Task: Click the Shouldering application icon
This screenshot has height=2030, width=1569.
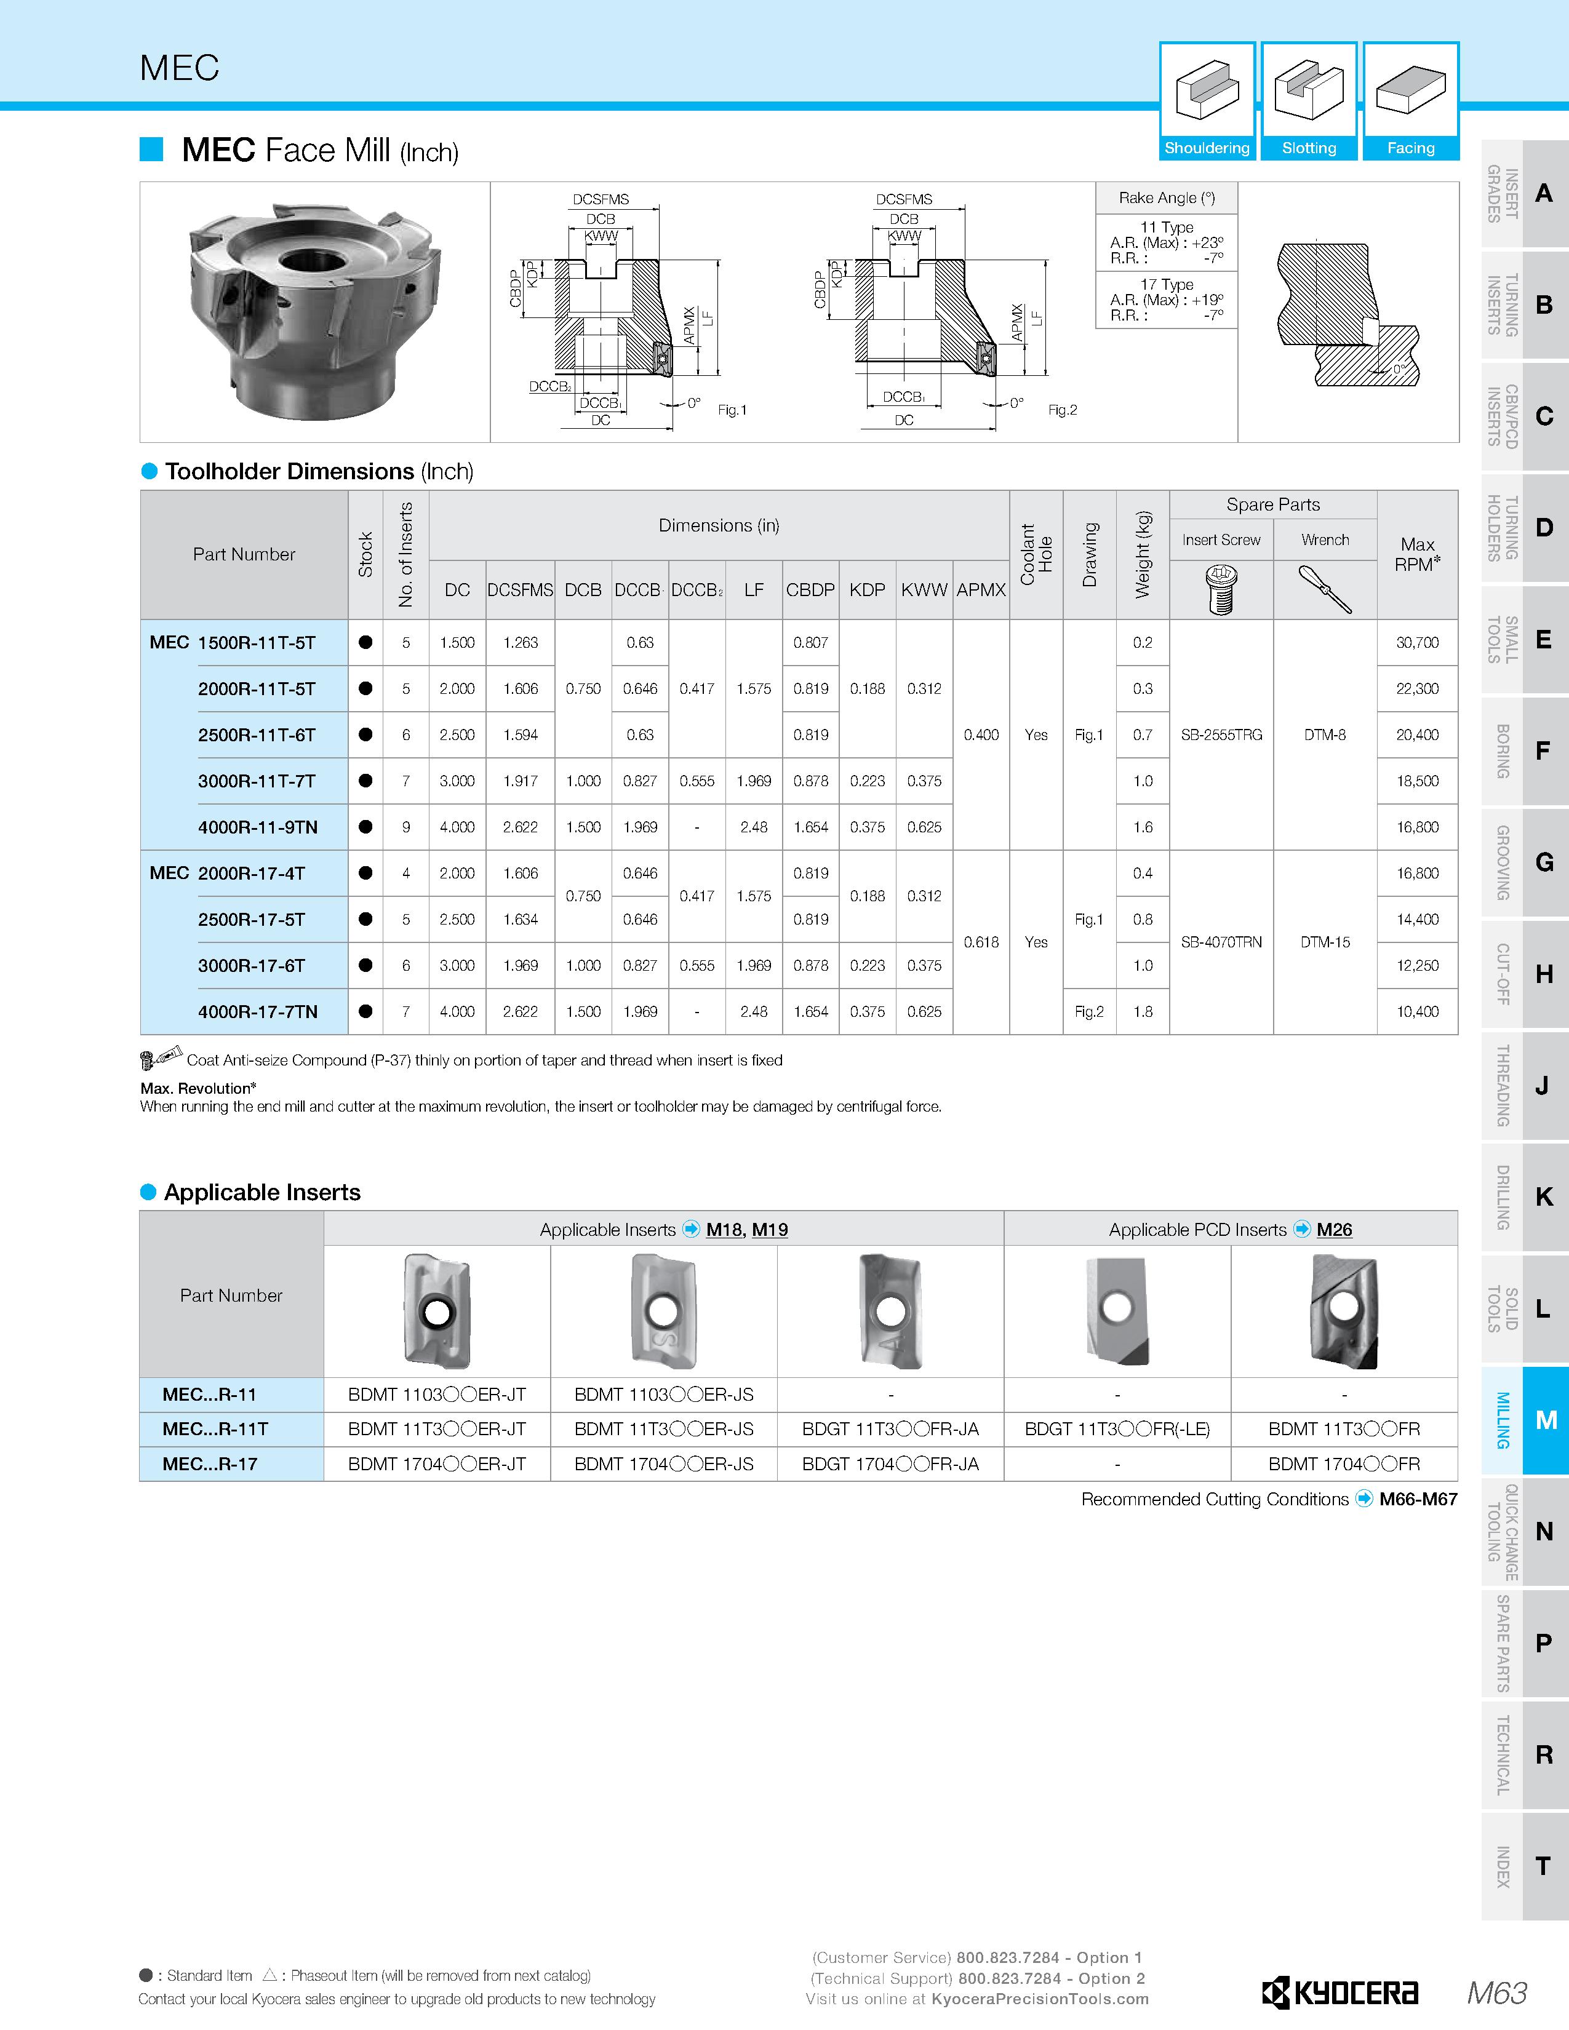Action: click(x=1207, y=101)
